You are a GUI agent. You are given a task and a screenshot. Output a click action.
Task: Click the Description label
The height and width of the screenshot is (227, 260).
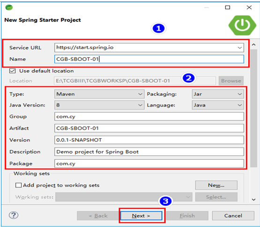pos(25,152)
